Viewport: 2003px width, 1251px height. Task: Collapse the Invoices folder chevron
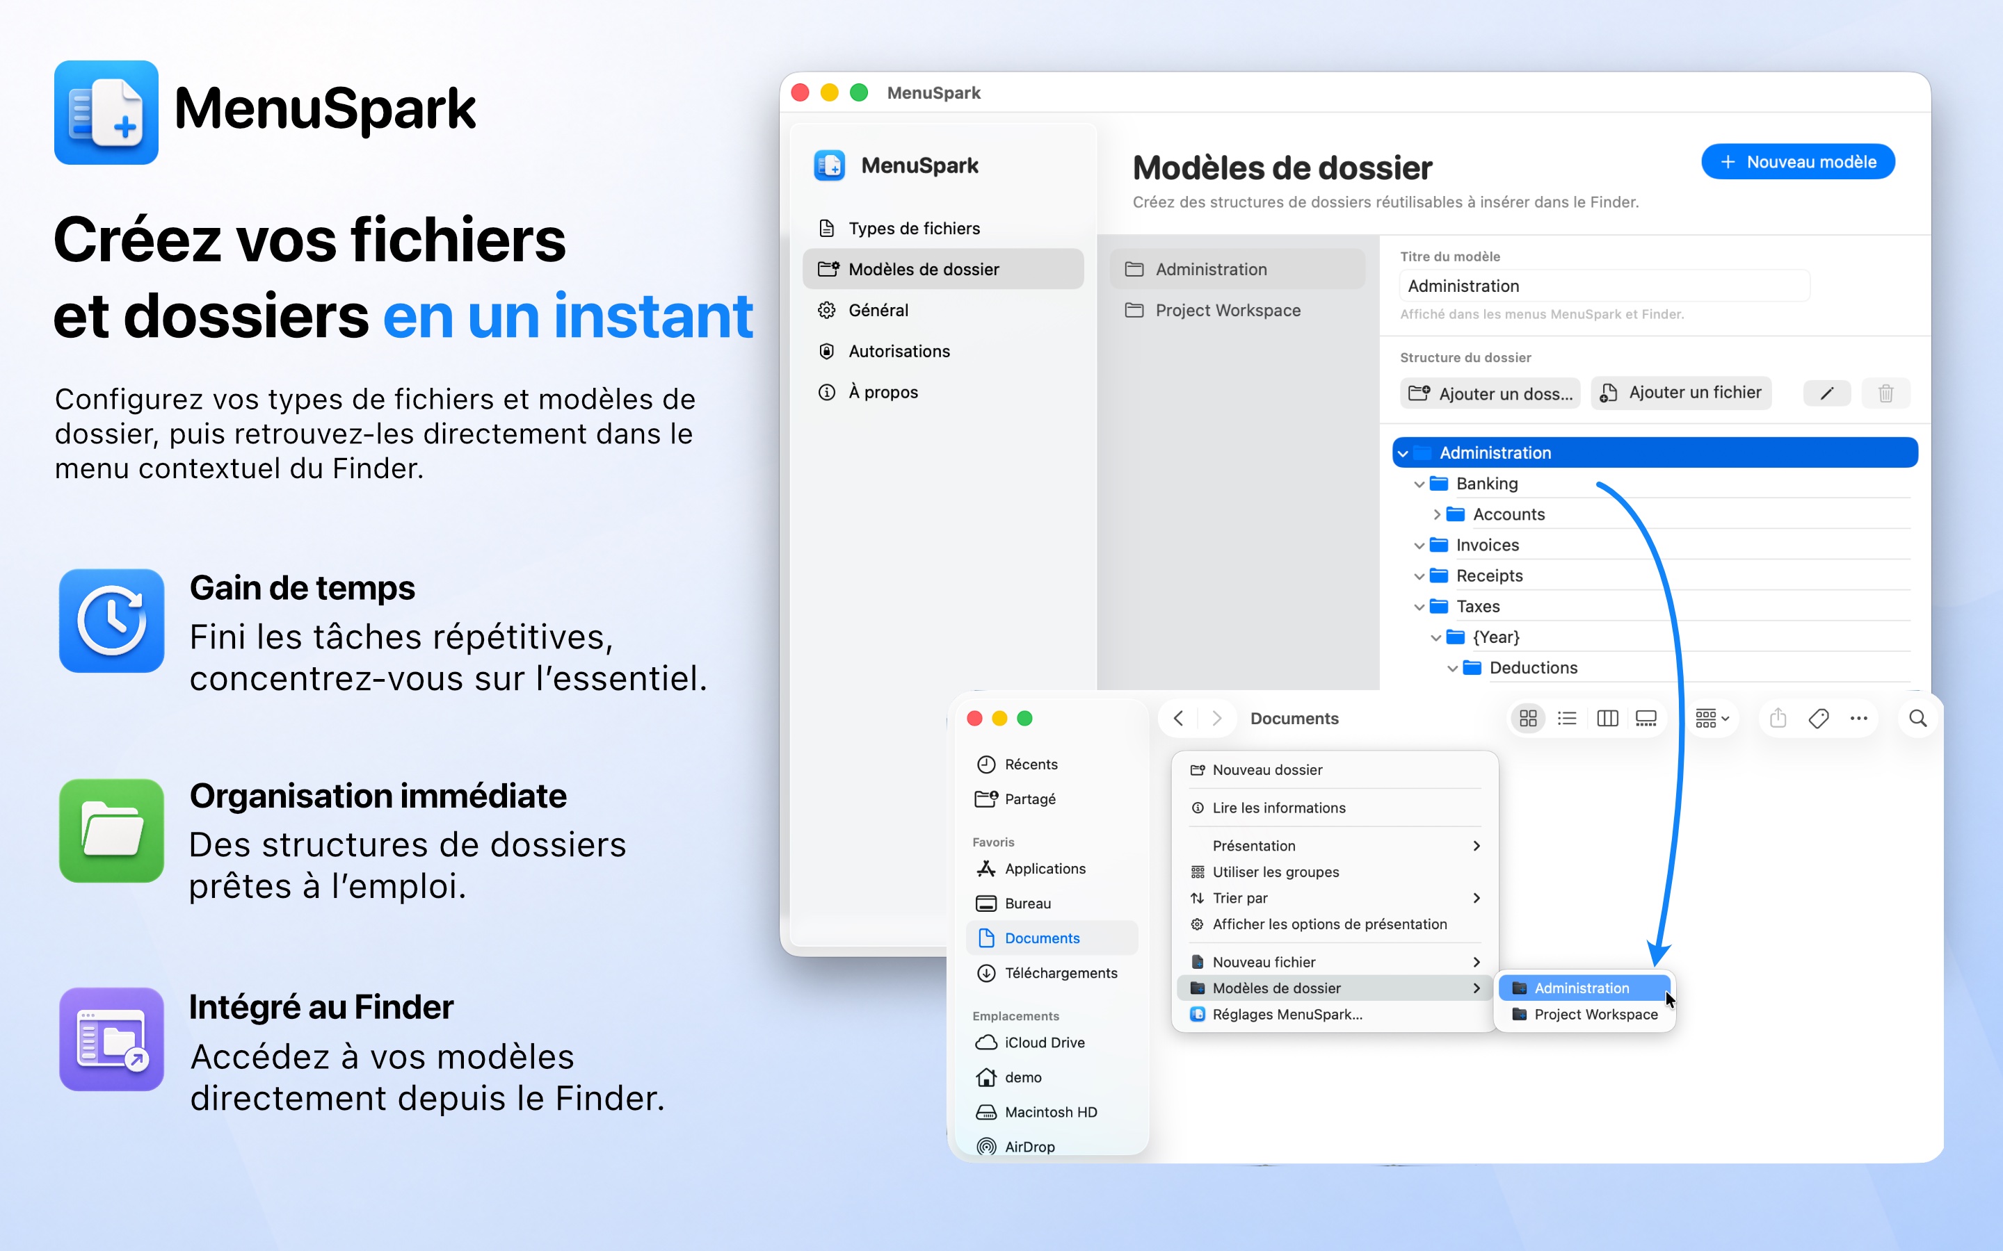pyautogui.click(x=1419, y=546)
